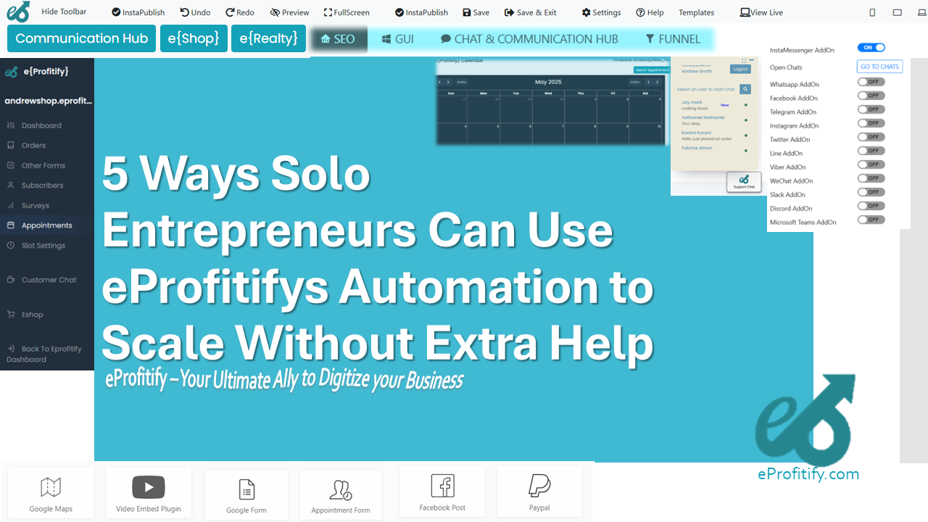Screen dimensions: 928x522
Task: Toggle the Slack AddOn on
Action: coord(871,192)
